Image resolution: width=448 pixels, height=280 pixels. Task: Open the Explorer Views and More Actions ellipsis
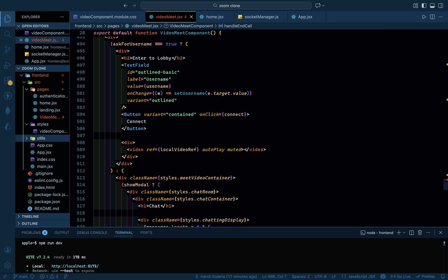click(x=62, y=17)
